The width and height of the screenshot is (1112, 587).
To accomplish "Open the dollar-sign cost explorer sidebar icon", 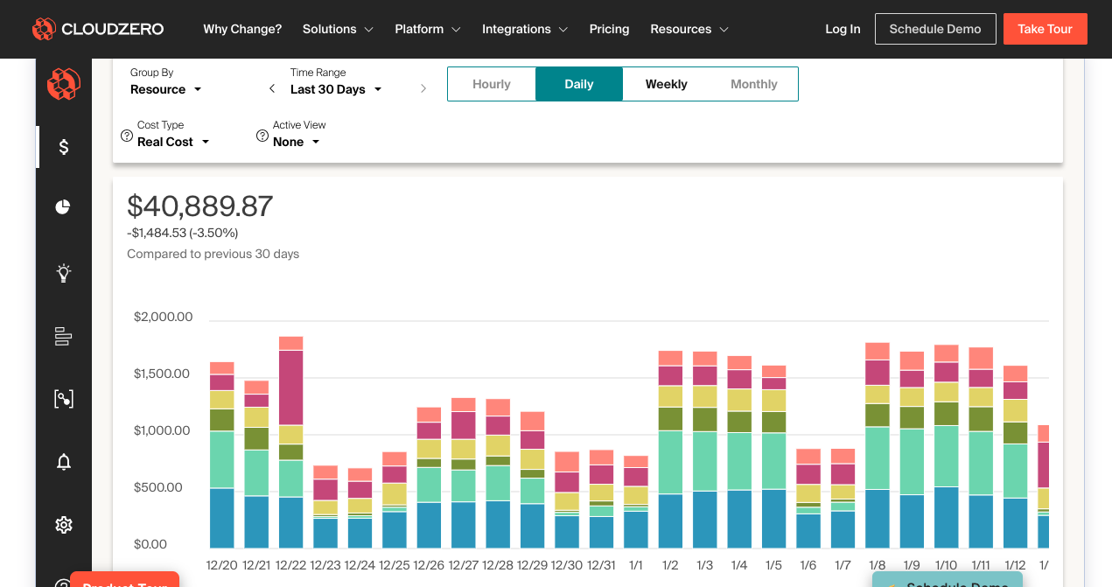I will (64, 147).
